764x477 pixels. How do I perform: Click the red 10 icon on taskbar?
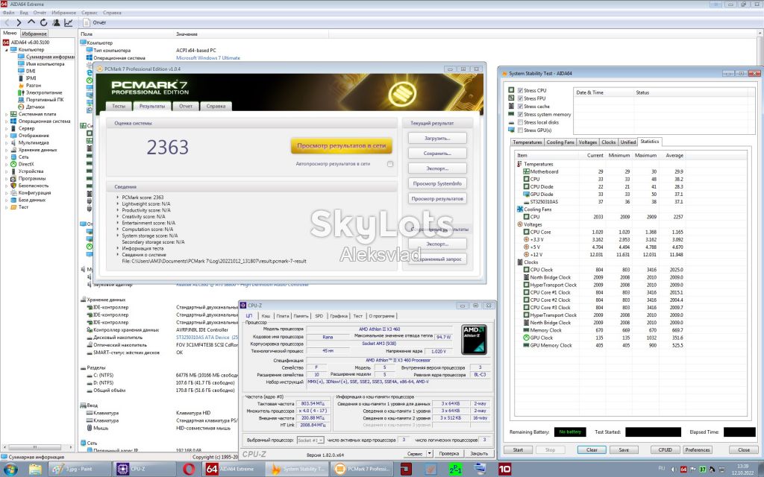[x=505, y=470]
